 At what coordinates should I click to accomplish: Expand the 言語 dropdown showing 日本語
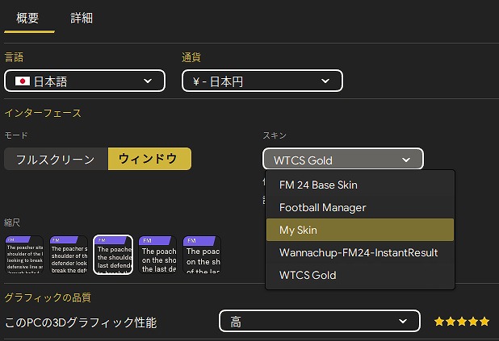[85, 81]
